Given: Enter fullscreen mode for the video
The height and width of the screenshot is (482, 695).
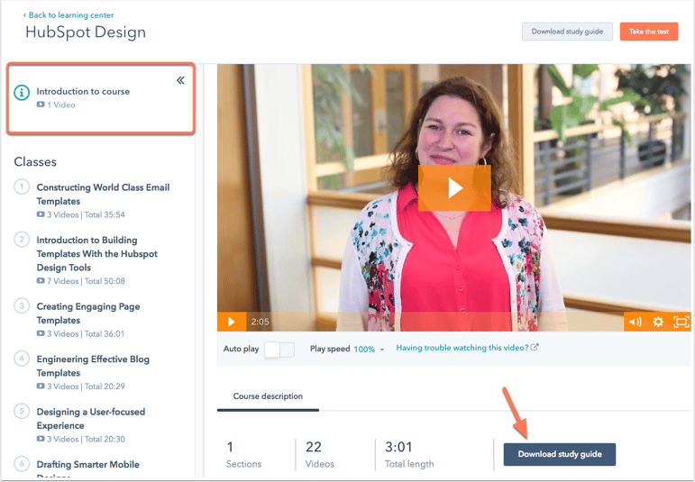Looking at the screenshot, I should 681,322.
